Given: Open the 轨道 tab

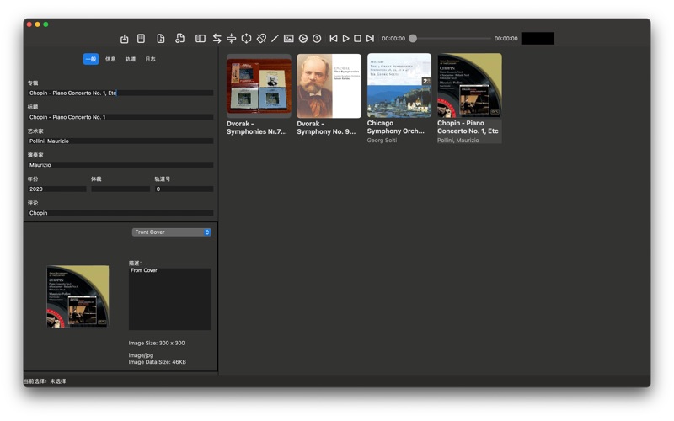Looking at the screenshot, I should point(131,60).
